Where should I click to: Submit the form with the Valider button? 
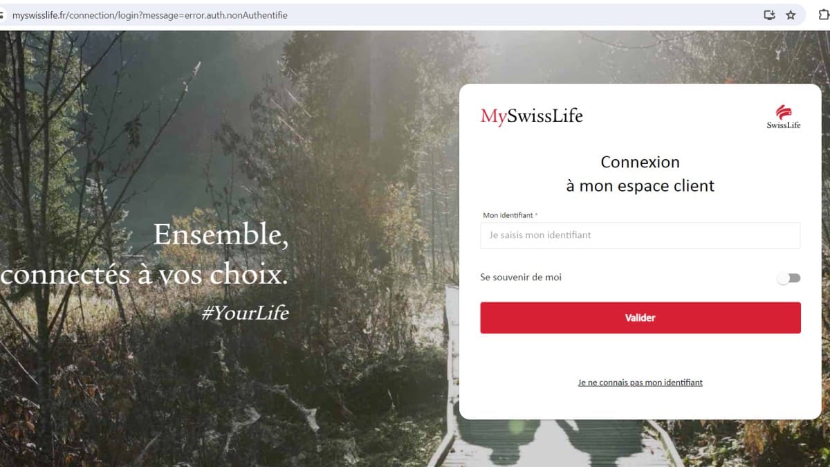pos(640,318)
